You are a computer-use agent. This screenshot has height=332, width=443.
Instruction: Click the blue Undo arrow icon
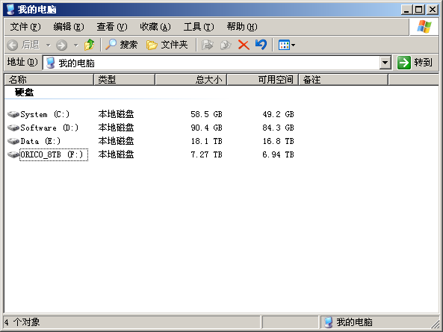pos(261,45)
